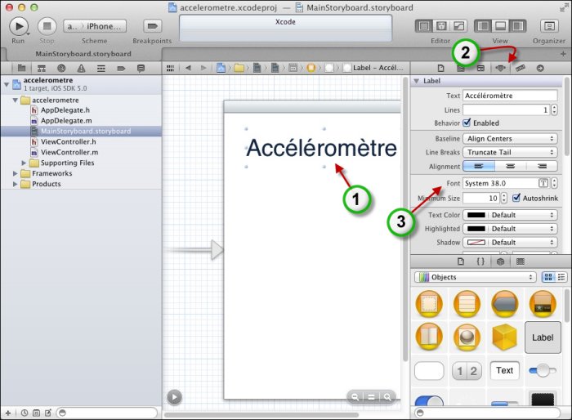
Task: Set alignment to right
Action: [x=542, y=166]
